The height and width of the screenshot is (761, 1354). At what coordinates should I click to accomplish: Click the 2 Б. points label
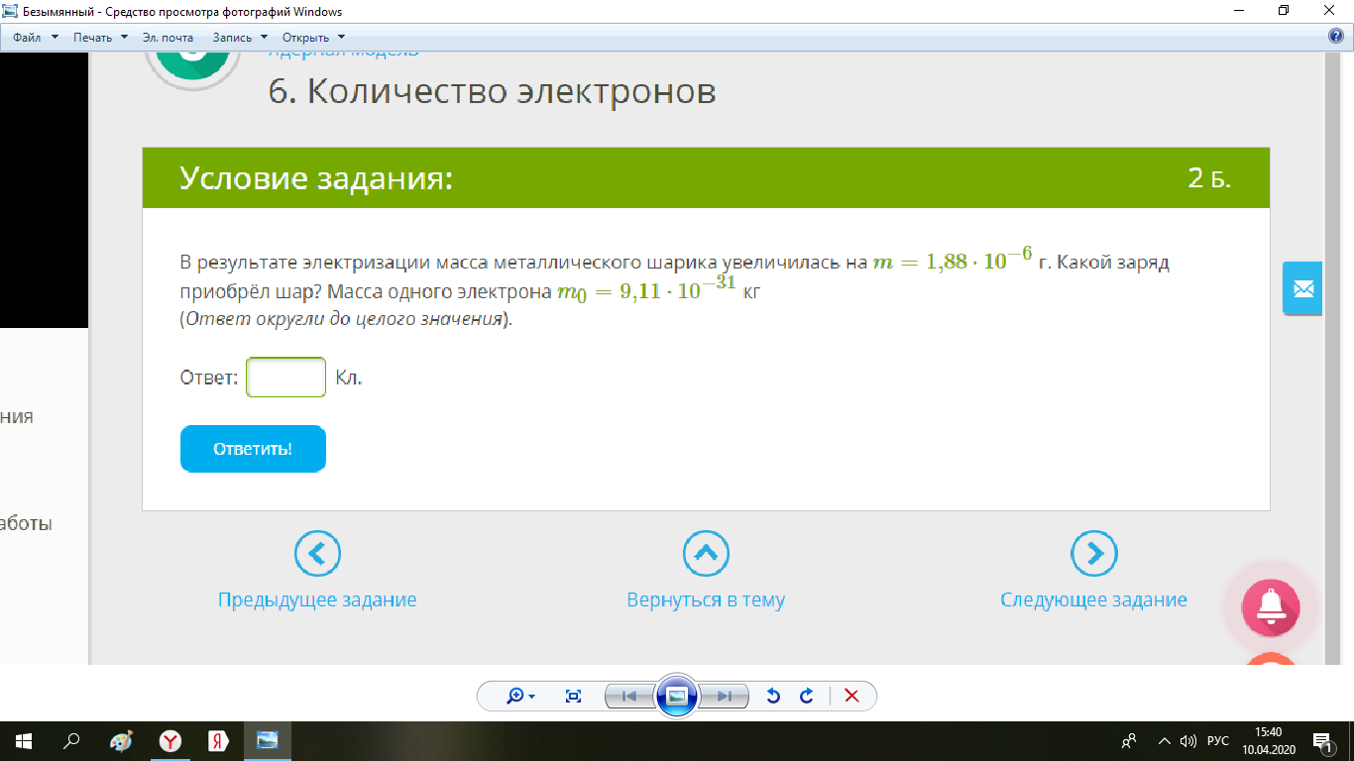[x=1209, y=178]
